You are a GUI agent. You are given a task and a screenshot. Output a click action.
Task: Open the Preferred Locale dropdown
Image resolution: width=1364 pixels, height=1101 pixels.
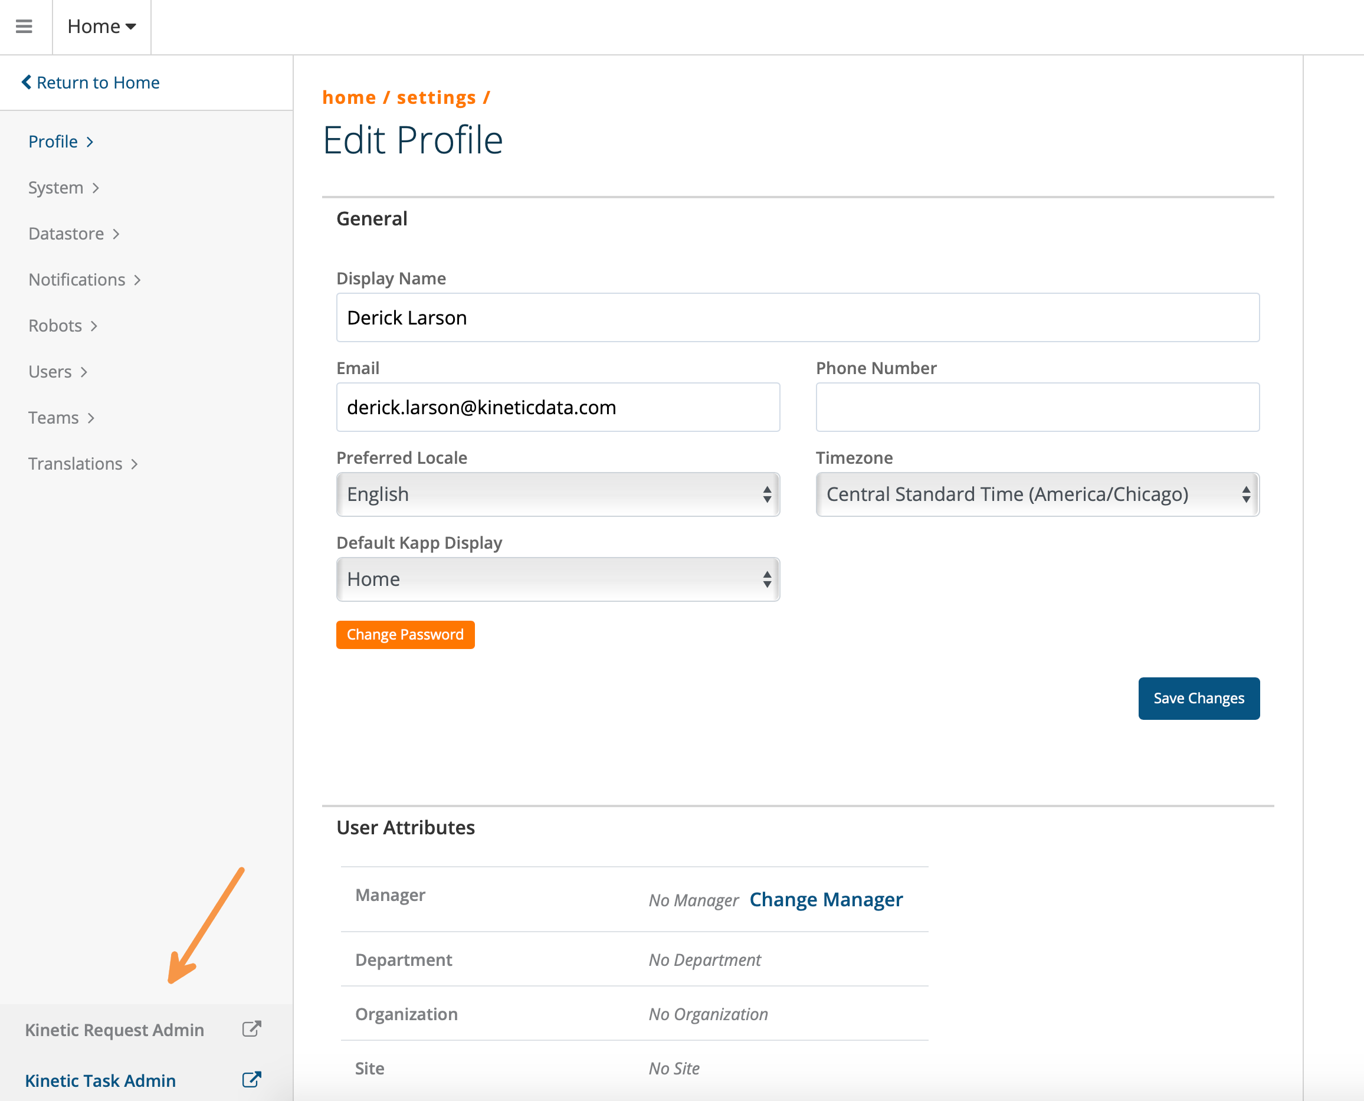[558, 494]
